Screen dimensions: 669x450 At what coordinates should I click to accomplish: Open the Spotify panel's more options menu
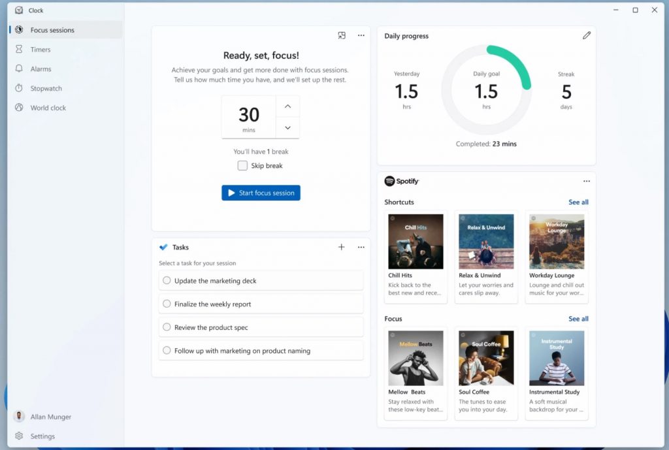click(x=586, y=181)
